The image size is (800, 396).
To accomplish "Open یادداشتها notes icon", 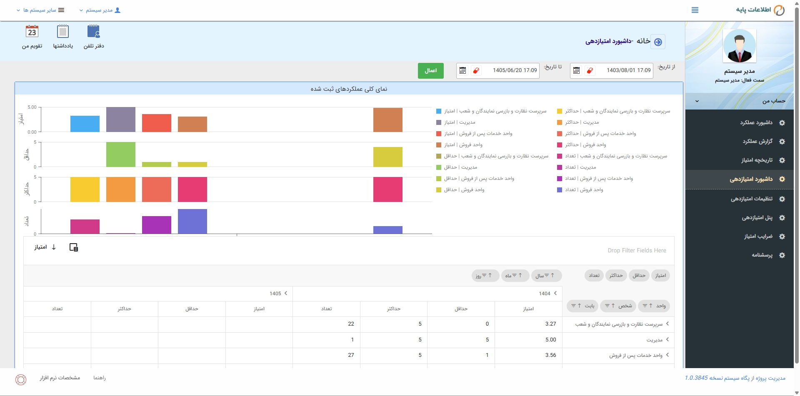I will pyautogui.click(x=63, y=32).
